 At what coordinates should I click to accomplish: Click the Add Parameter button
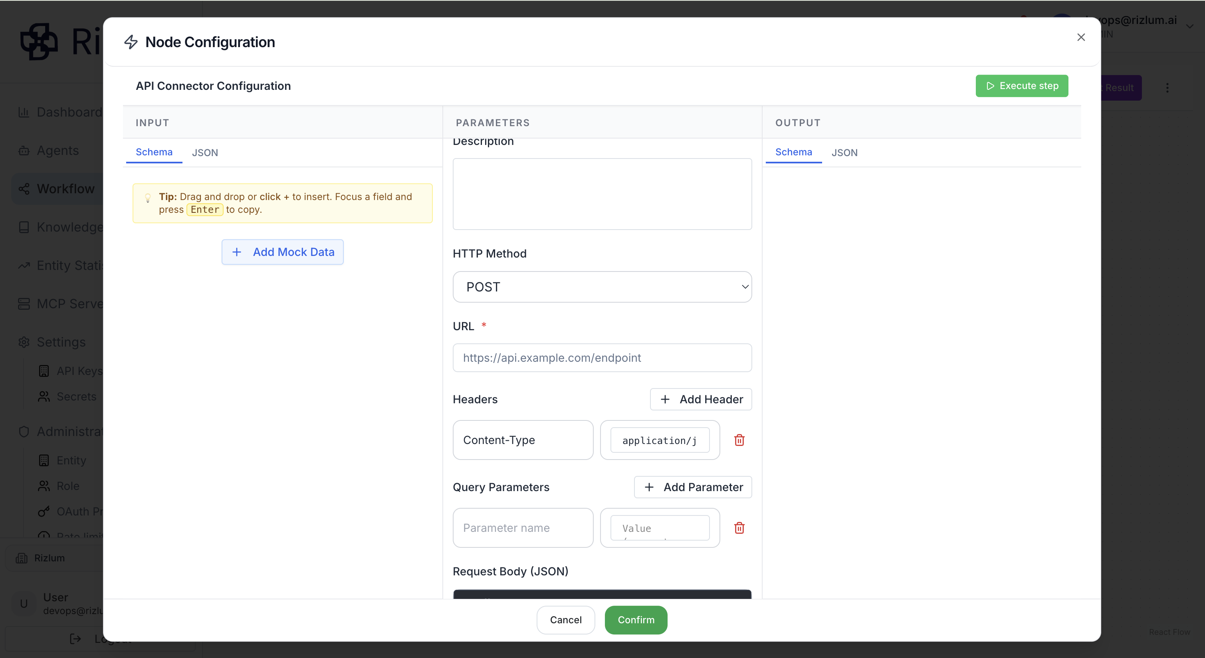[x=693, y=487]
